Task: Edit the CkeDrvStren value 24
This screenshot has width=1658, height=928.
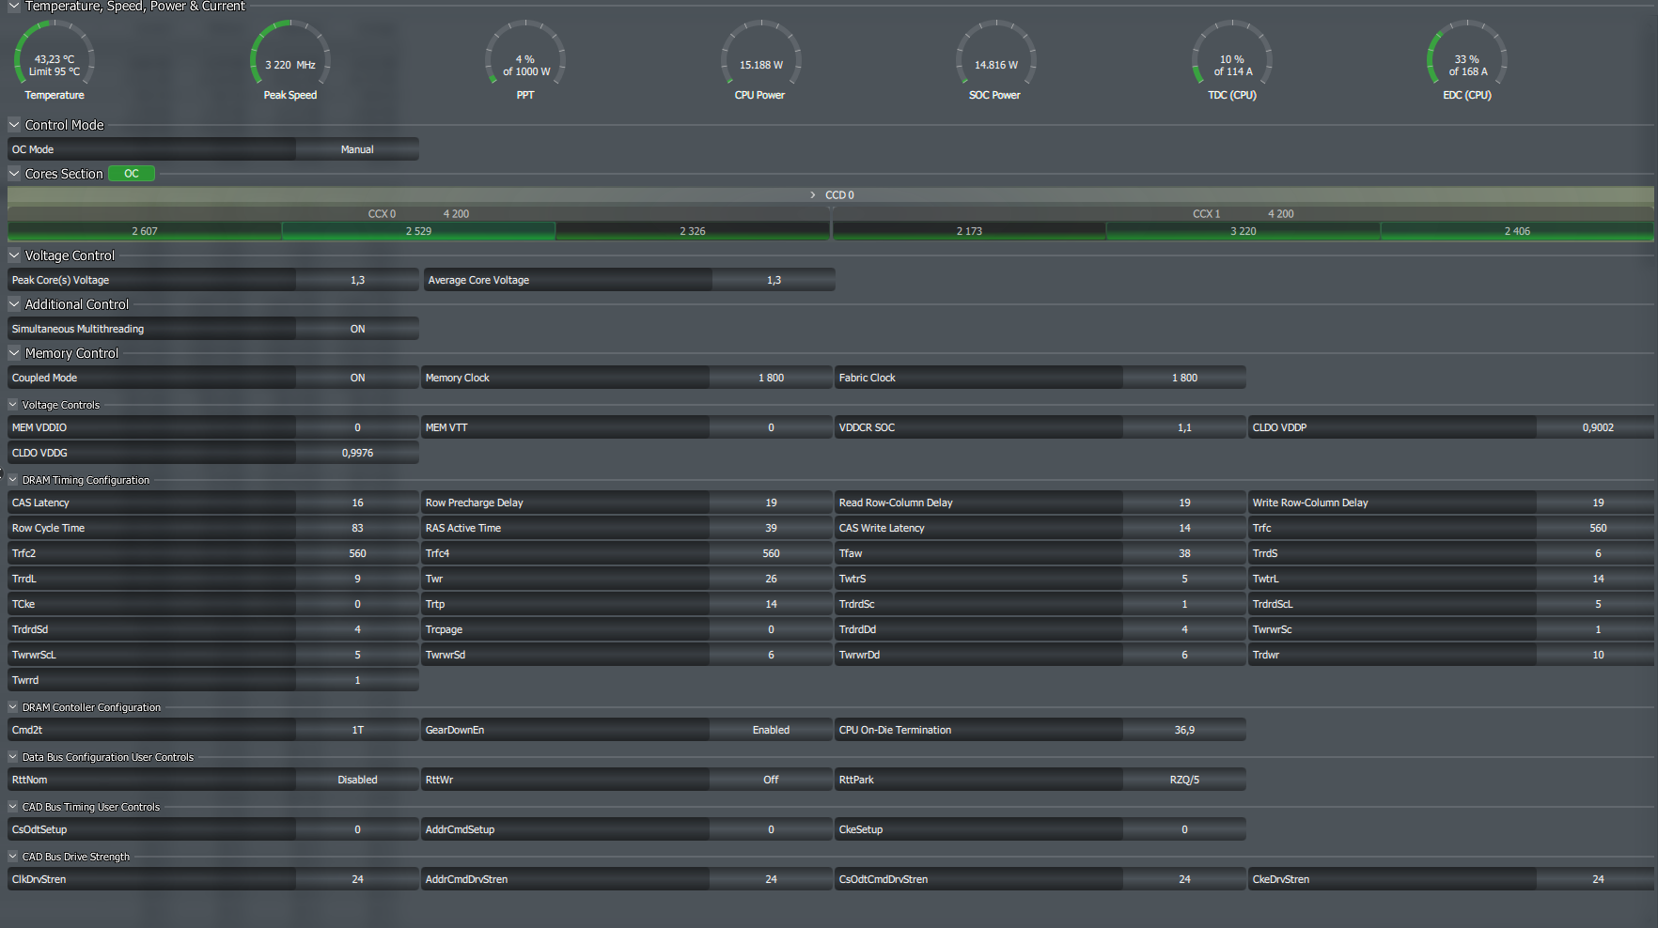Action: 1598,879
